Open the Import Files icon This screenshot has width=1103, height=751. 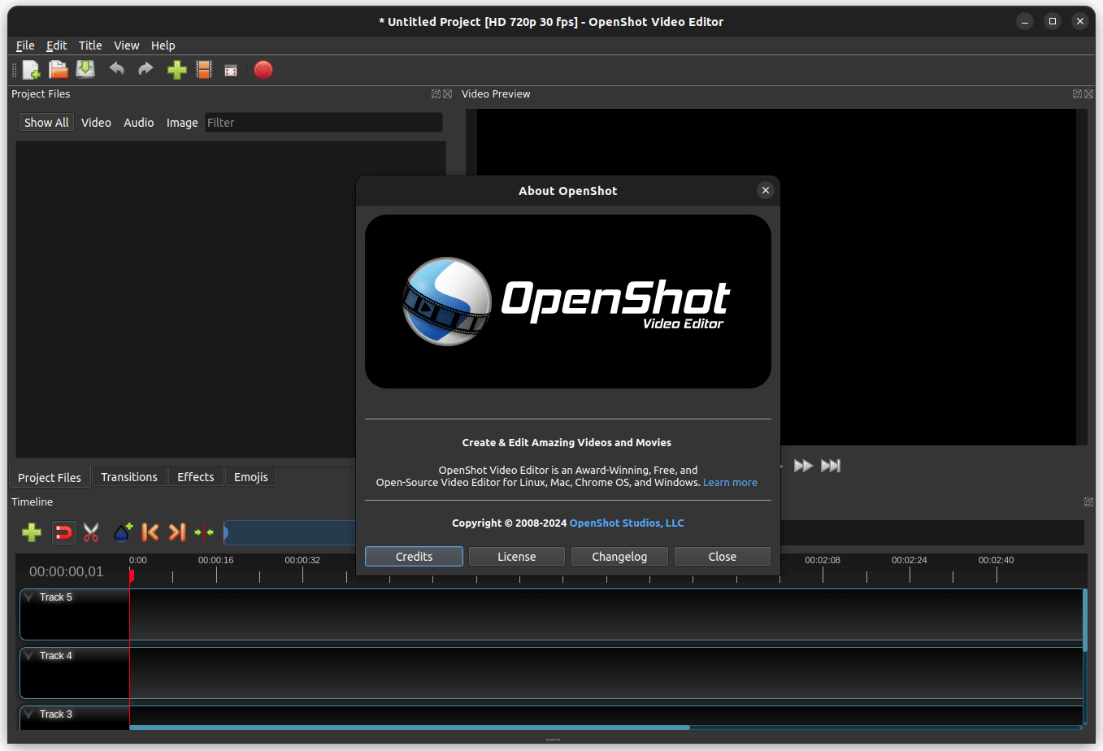click(176, 70)
